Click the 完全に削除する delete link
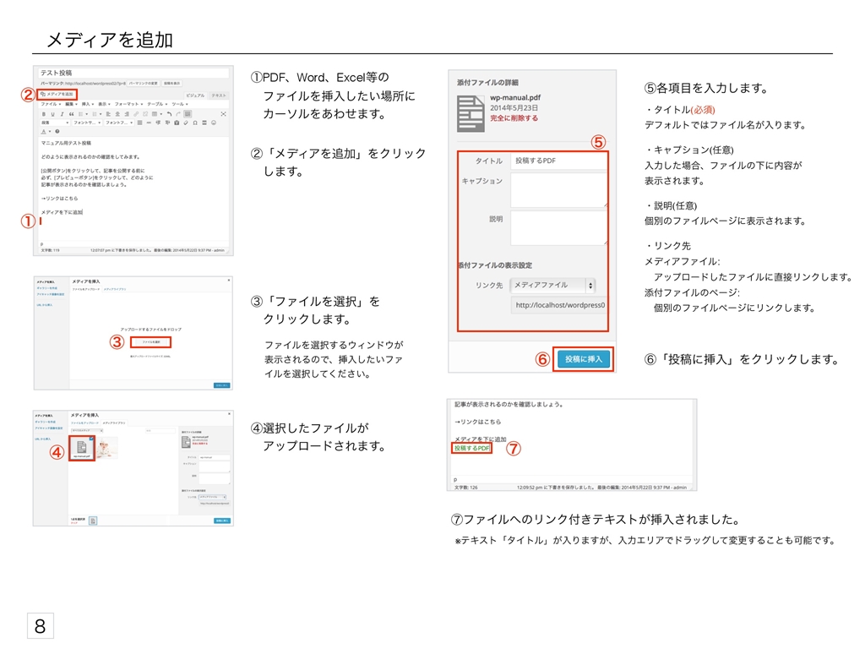Screen dimensions: 865x649 pos(514,119)
